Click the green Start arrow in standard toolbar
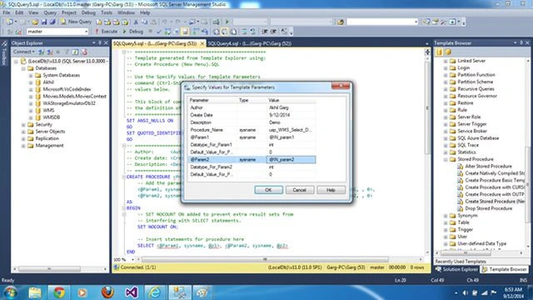The height and width of the screenshot is (300, 533). (x=227, y=22)
